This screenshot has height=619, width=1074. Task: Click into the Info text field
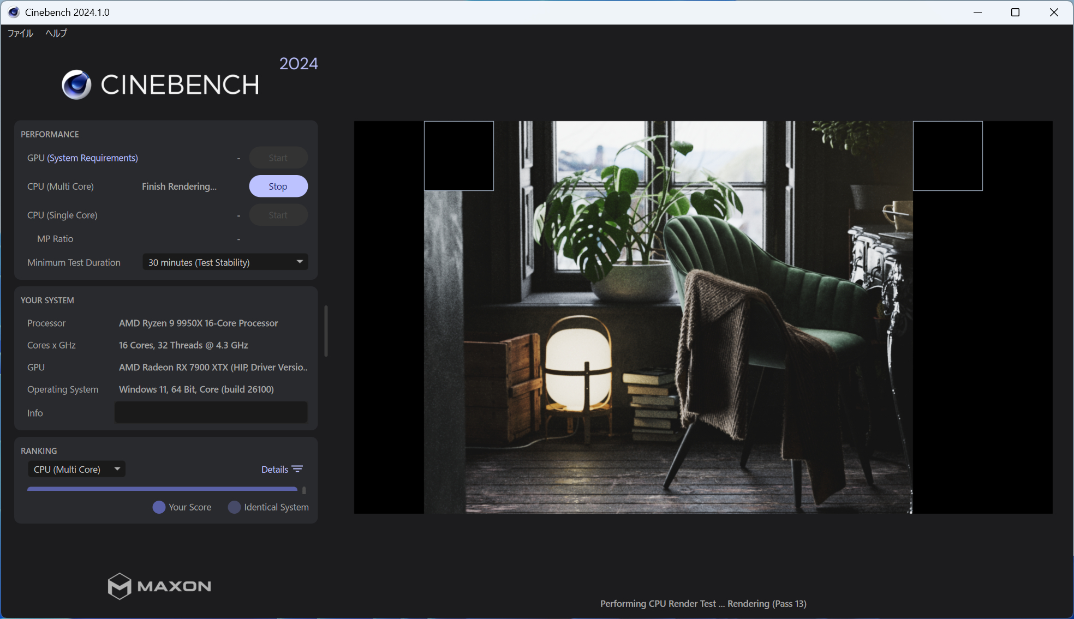click(211, 413)
